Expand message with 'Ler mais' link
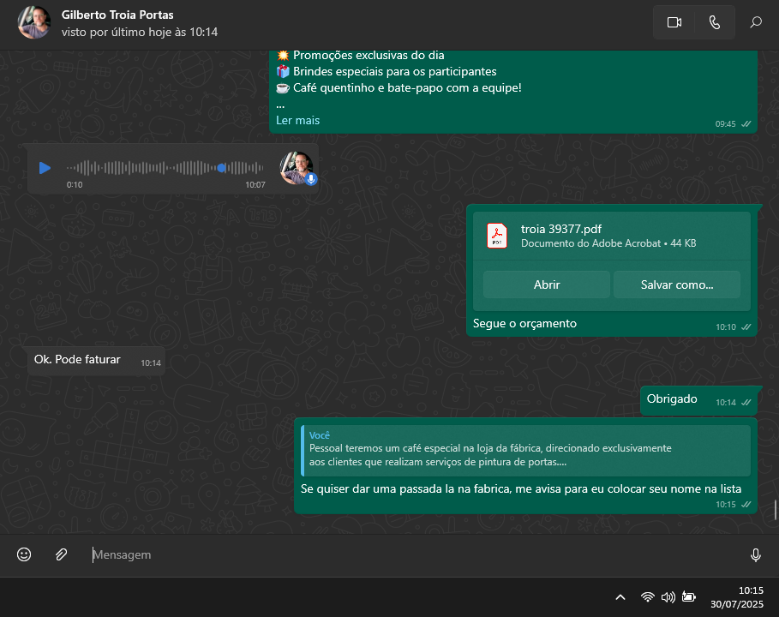 pos(297,121)
